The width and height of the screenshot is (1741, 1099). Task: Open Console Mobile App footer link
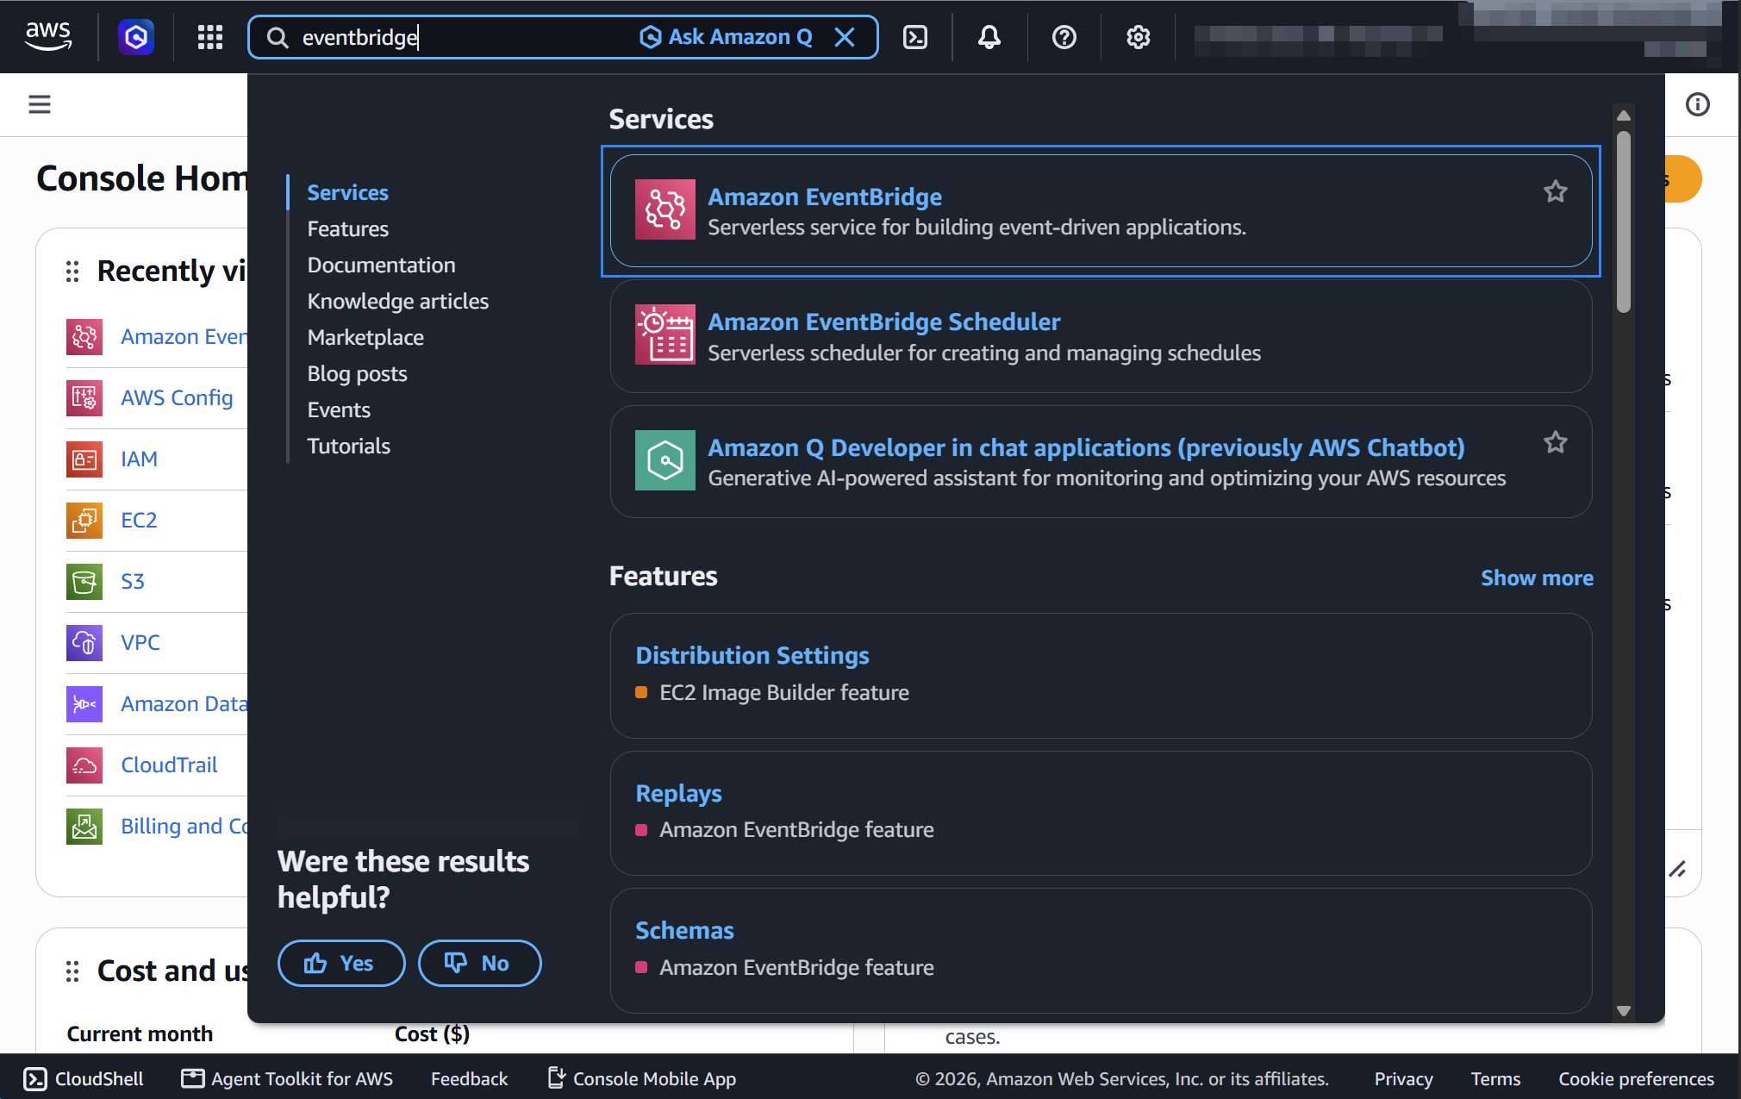[642, 1078]
